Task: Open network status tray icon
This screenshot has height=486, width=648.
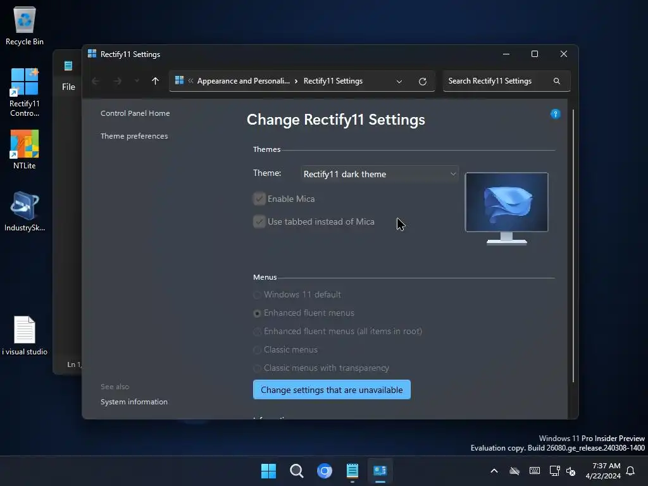Action: 554,471
